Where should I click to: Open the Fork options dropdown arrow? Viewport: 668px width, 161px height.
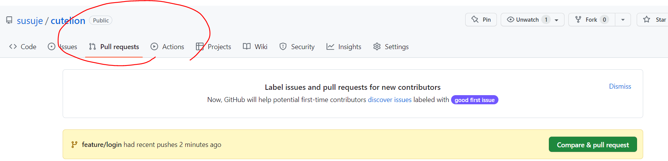click(623, 20)
